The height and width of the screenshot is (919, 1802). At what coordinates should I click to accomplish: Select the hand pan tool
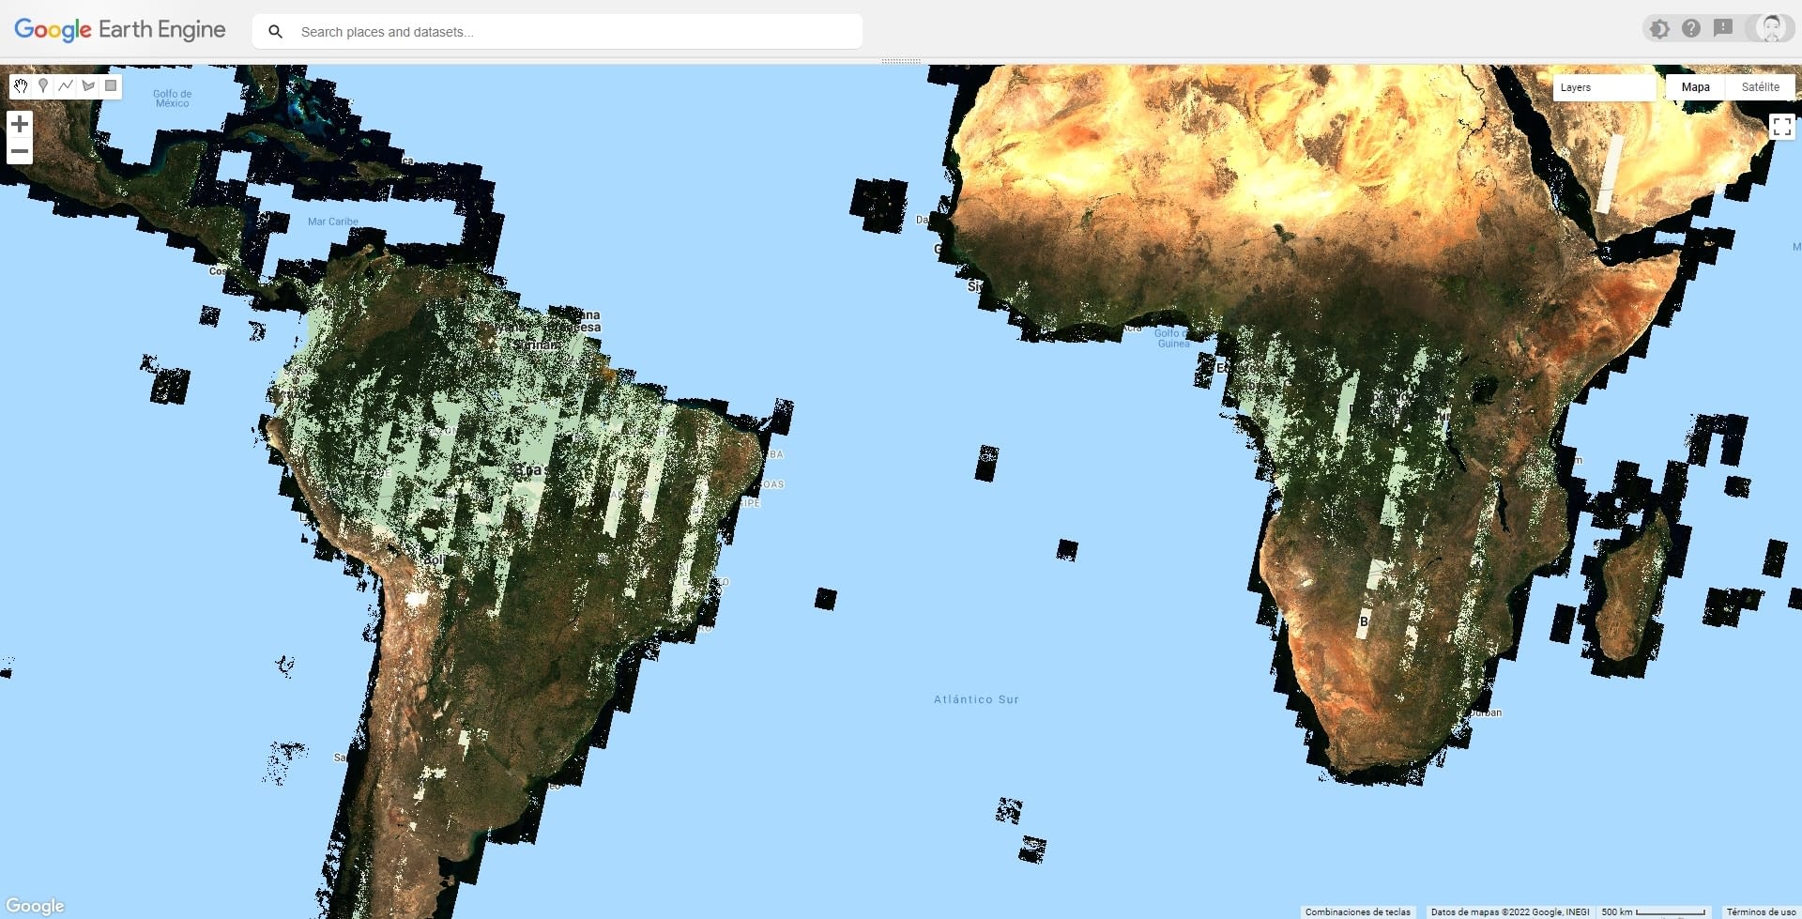(x=21, y=86)
